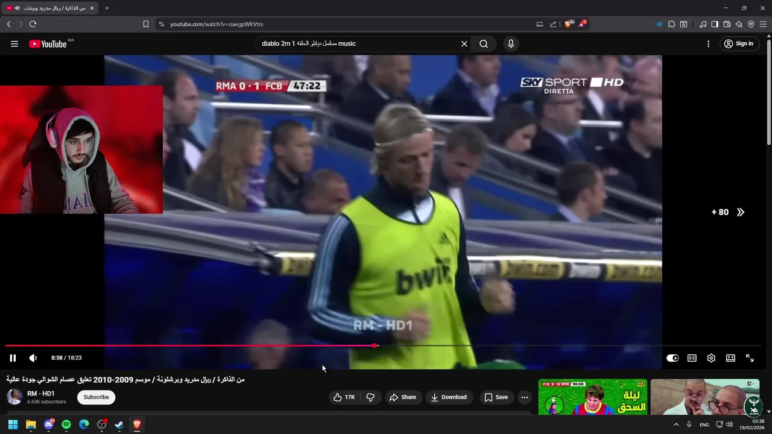This screenshot has height=434, width=772.
Task: Toggle the autoplay switch in player
Action: [x=672, y=358]
